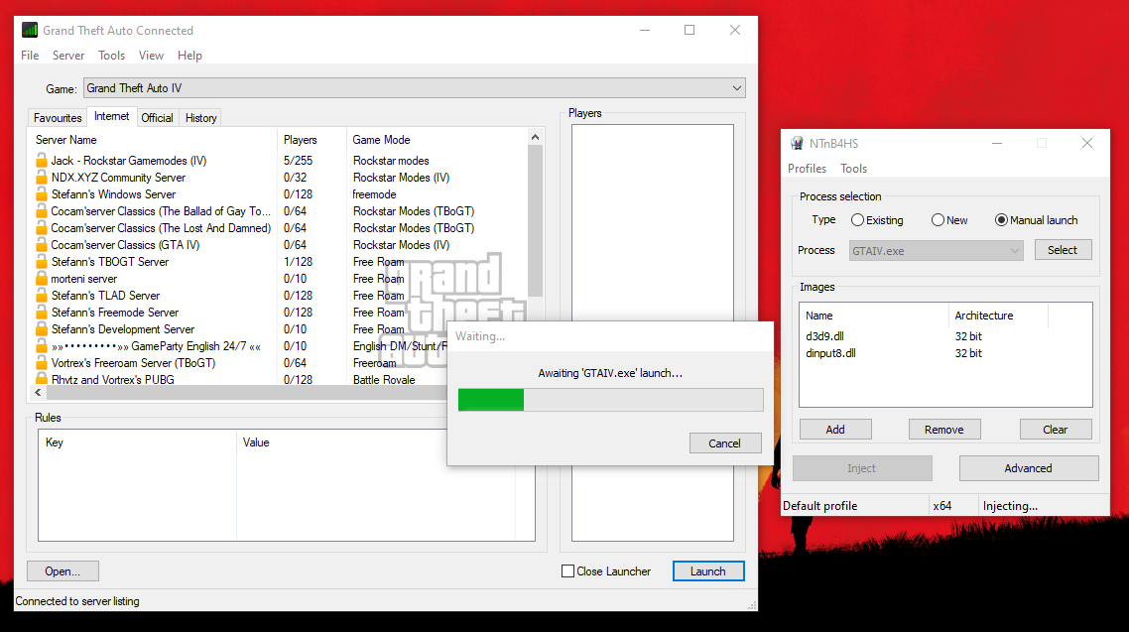Click the Value column header in Rules
Image resolution: width=1129 pixels, height=632 pixels.
374,442
